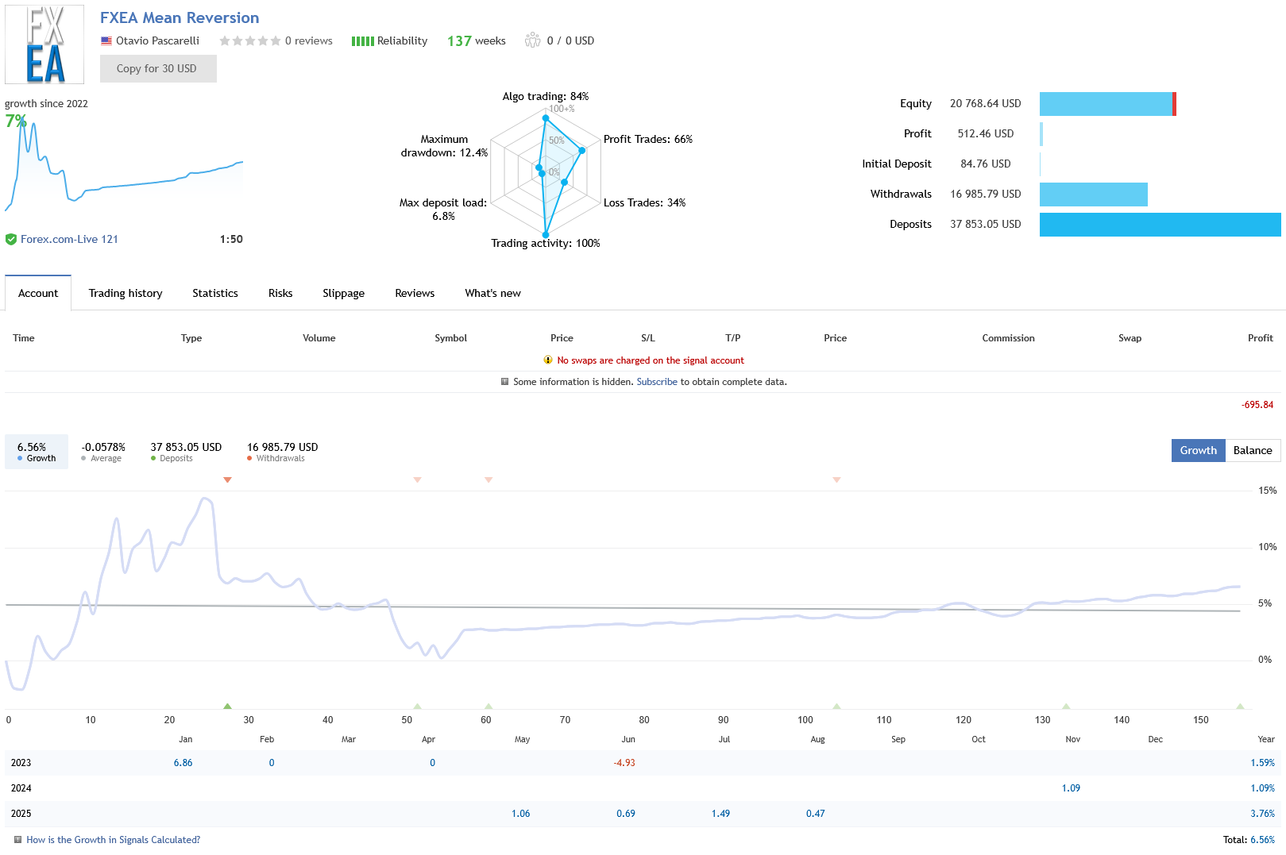Toggle the -0.0578% Average series

point(103,452)
